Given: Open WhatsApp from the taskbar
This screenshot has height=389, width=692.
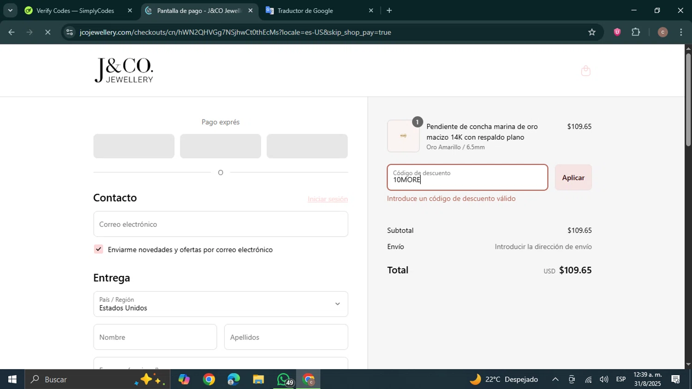Looking at the screenshot, I should tap(283, 379).
